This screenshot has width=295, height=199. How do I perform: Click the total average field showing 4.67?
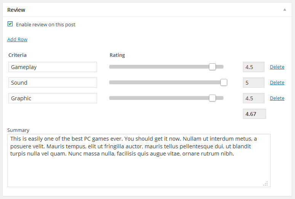[254, 114]
